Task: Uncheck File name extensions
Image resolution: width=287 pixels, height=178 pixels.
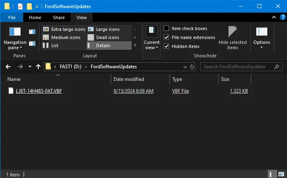Action: (x=166, y=37)
